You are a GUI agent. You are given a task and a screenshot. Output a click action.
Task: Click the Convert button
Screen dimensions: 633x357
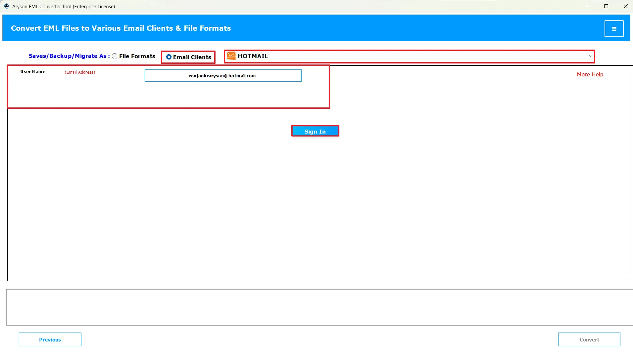coord(589,339)
